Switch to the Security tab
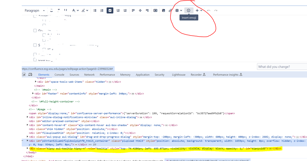The width and height of the screenshot is (307, 161). 159,75
